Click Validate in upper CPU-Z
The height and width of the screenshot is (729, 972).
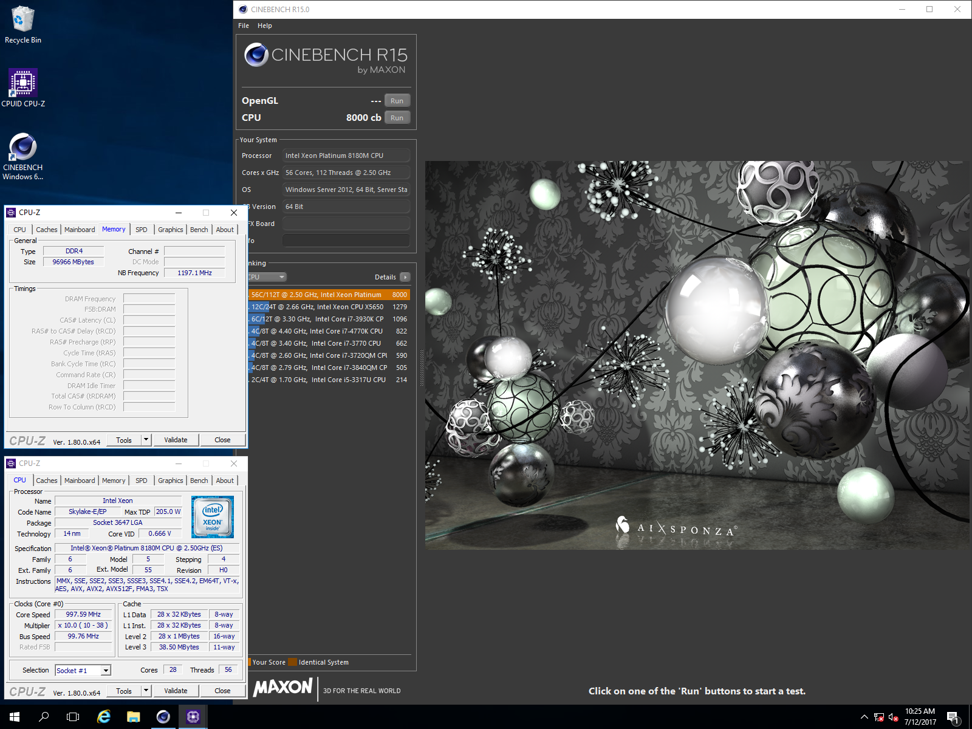click(x=176, y=440)
